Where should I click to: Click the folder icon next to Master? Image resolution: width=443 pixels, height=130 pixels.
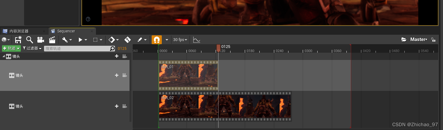[x=404, y=40]
